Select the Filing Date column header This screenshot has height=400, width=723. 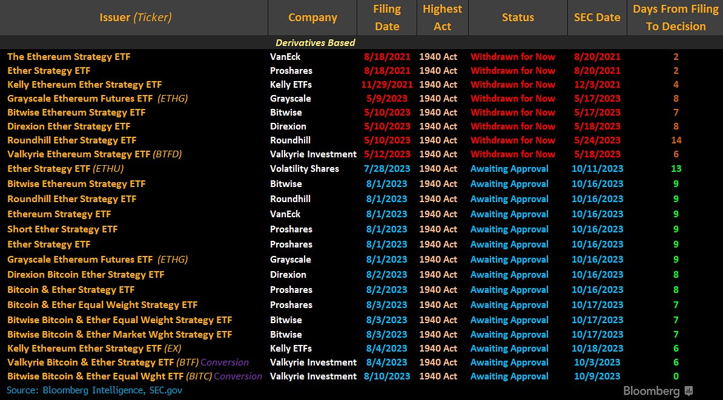pos(387,18)
